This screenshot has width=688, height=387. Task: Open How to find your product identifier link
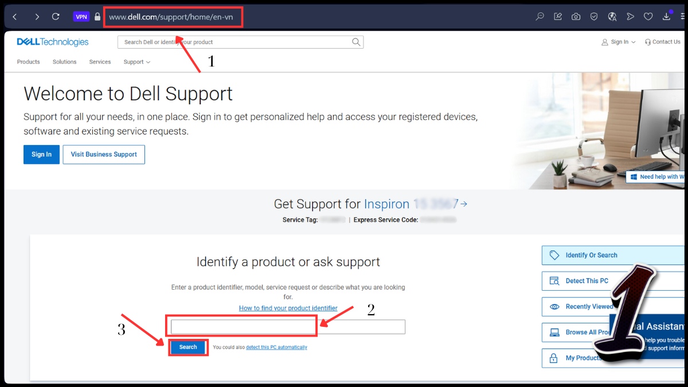(288, 308)
